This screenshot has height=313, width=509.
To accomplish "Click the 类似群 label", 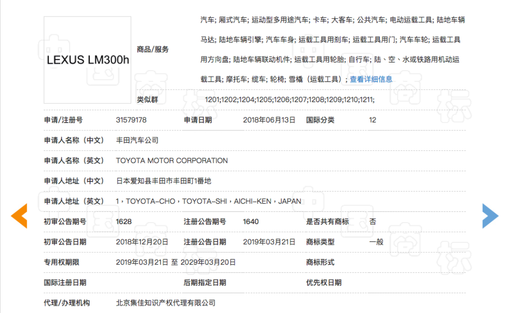I will [147, 100].
